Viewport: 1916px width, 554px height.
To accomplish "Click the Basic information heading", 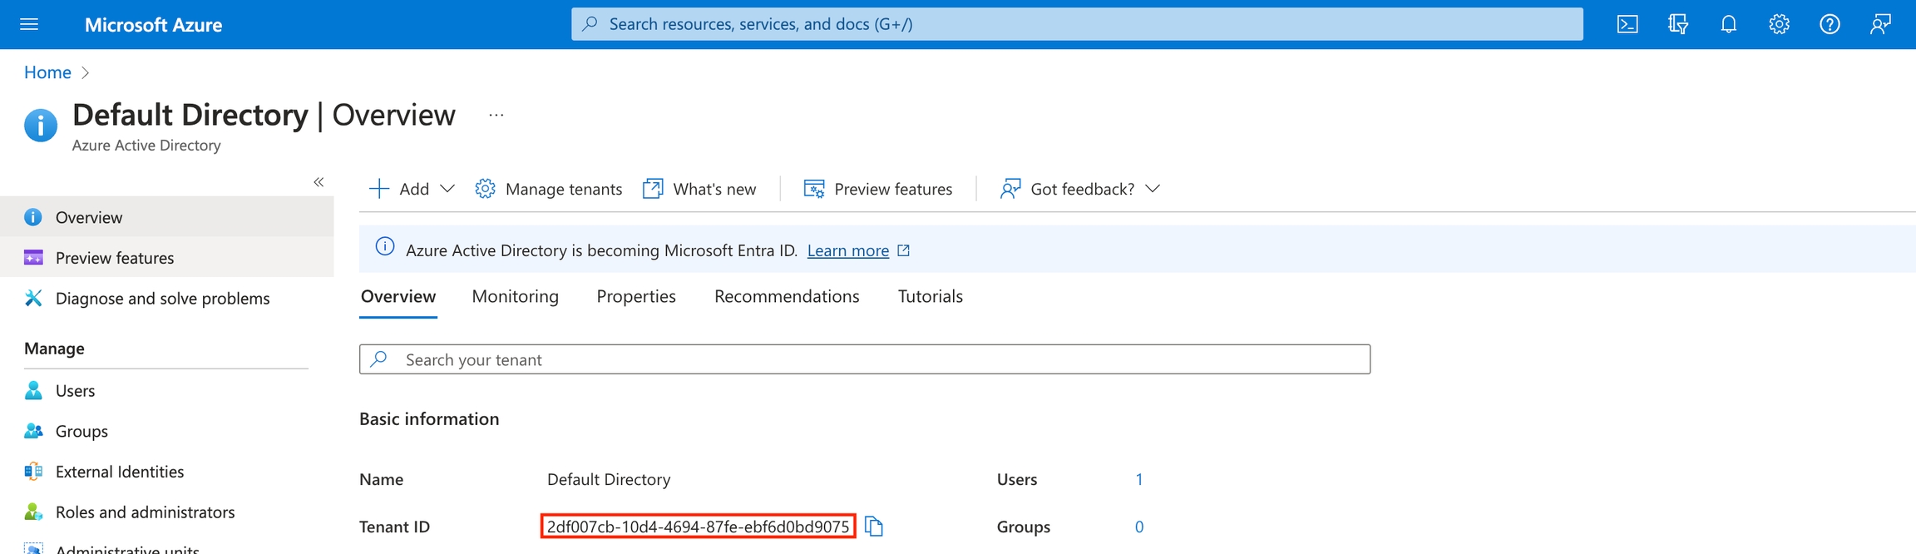I will (x=429, y=418).
